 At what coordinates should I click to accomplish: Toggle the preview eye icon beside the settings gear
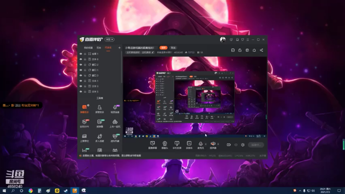pos(236,145)
